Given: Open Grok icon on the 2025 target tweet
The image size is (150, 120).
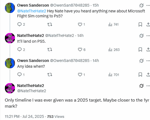Looking at the screenshot, I should tap(141, 86).
